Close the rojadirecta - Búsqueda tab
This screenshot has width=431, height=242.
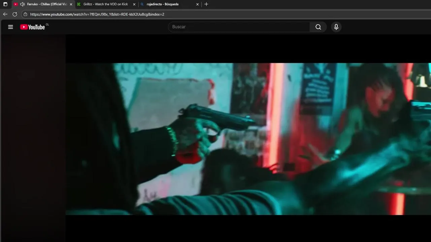tap(197, 4)
